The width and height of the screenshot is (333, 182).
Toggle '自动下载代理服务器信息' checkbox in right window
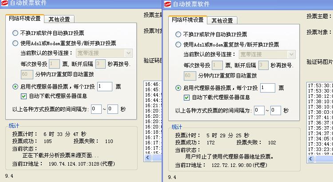coord(187,97)
